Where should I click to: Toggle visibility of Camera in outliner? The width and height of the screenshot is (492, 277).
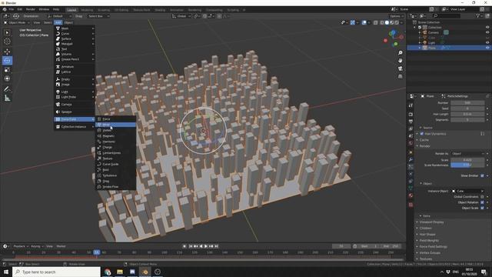tap(487, 32)
